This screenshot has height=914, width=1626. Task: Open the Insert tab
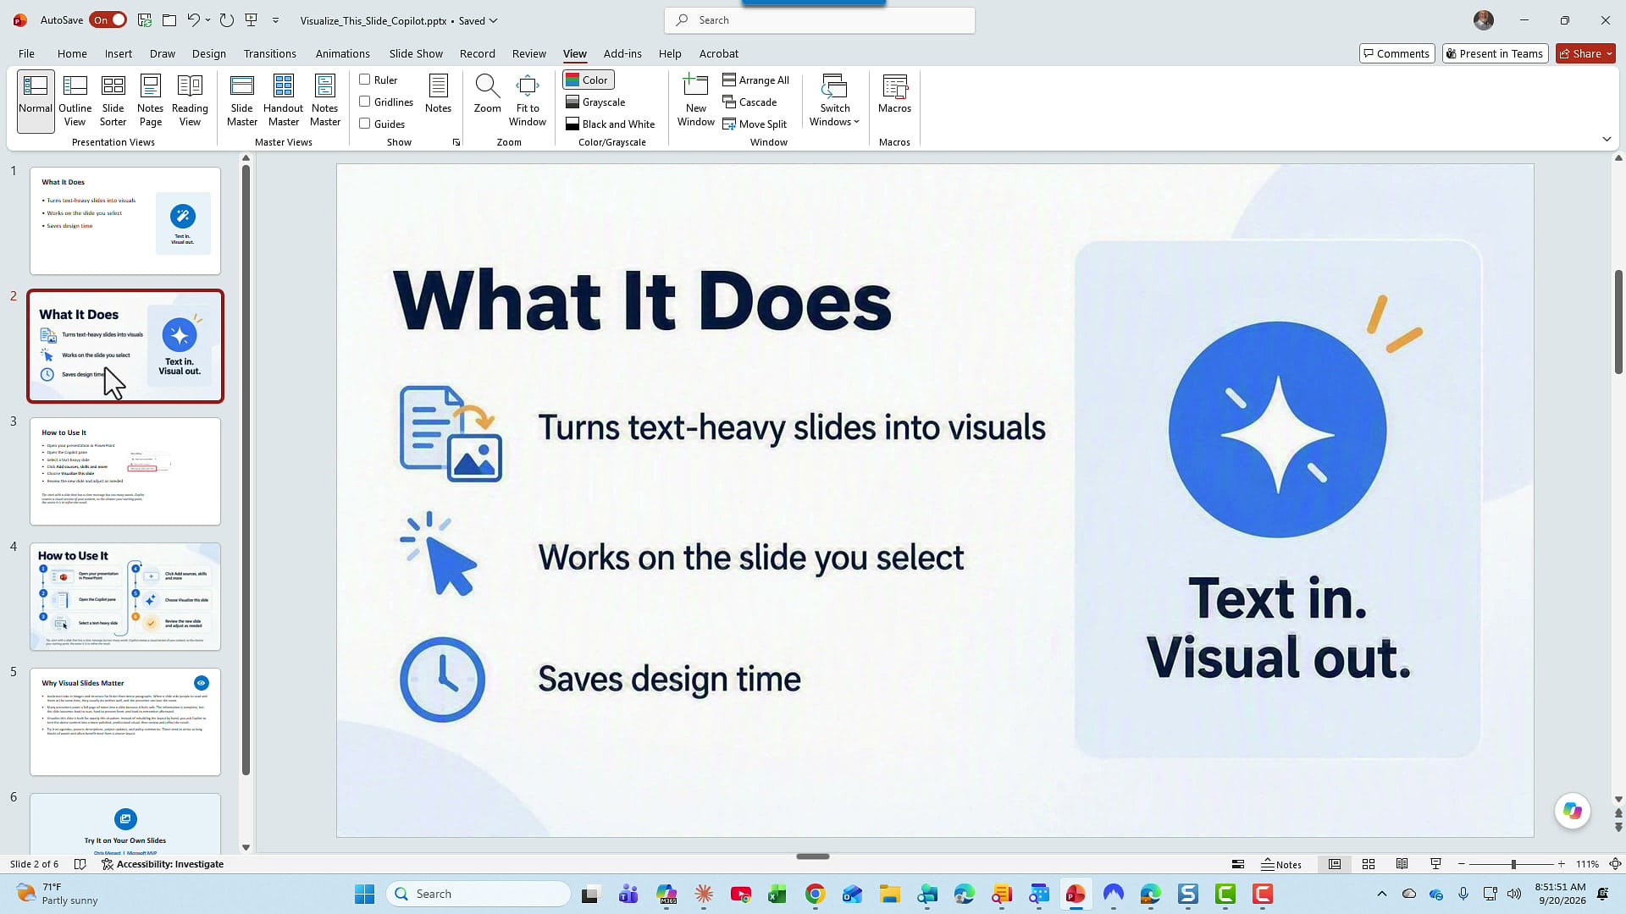pos(119,53)
